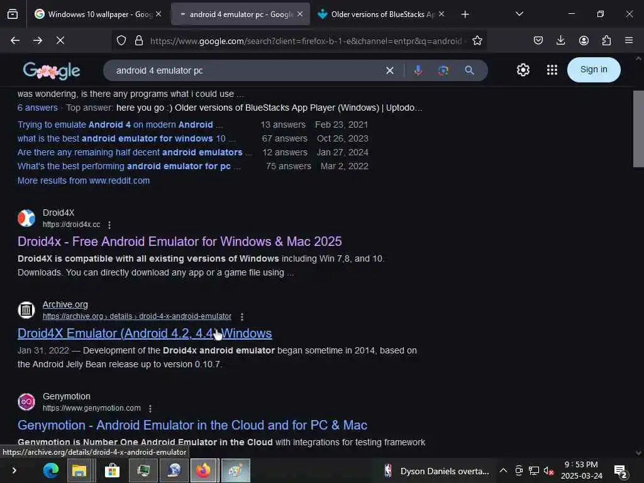Close the BlueStacks tab
Image resolution: width=644 pixels, height=483 pixels.
coord(441,14)
